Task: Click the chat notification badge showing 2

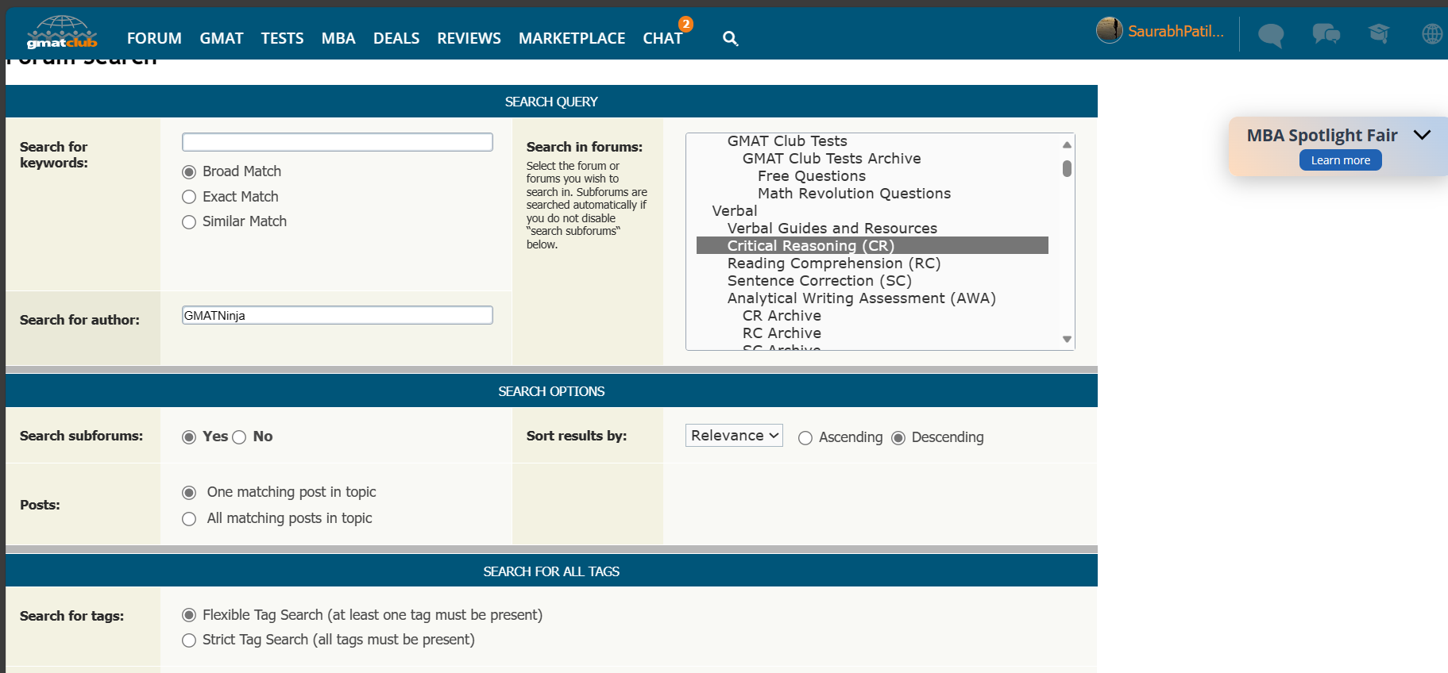Action: click(x=685, y=24)
